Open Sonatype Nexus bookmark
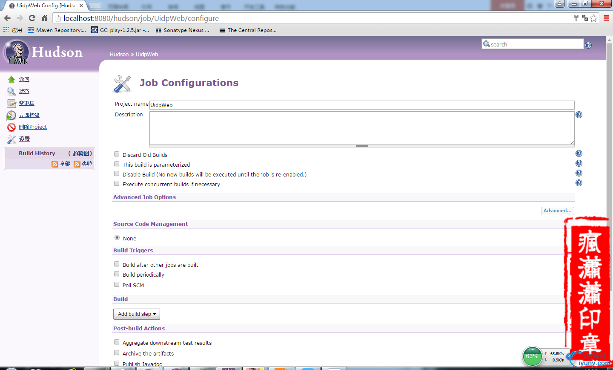613x370 pixels. pos(182,30)
